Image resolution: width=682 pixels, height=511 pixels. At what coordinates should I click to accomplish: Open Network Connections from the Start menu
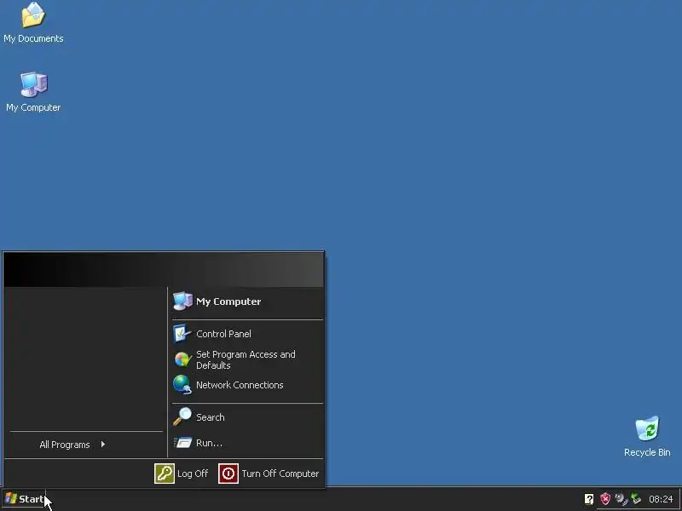(x=247, y=385)
